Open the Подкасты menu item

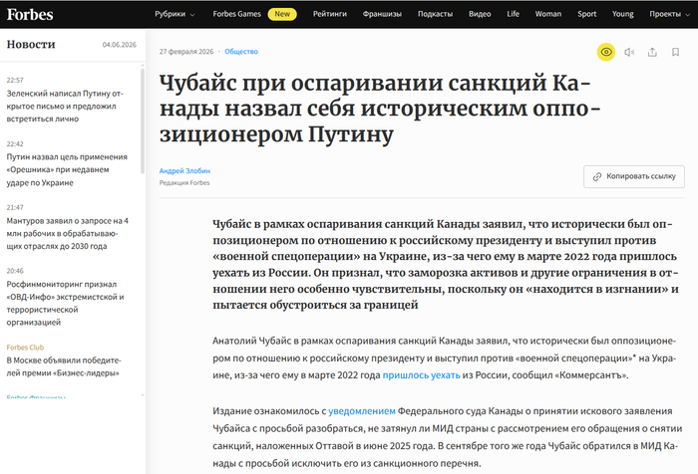436,14
